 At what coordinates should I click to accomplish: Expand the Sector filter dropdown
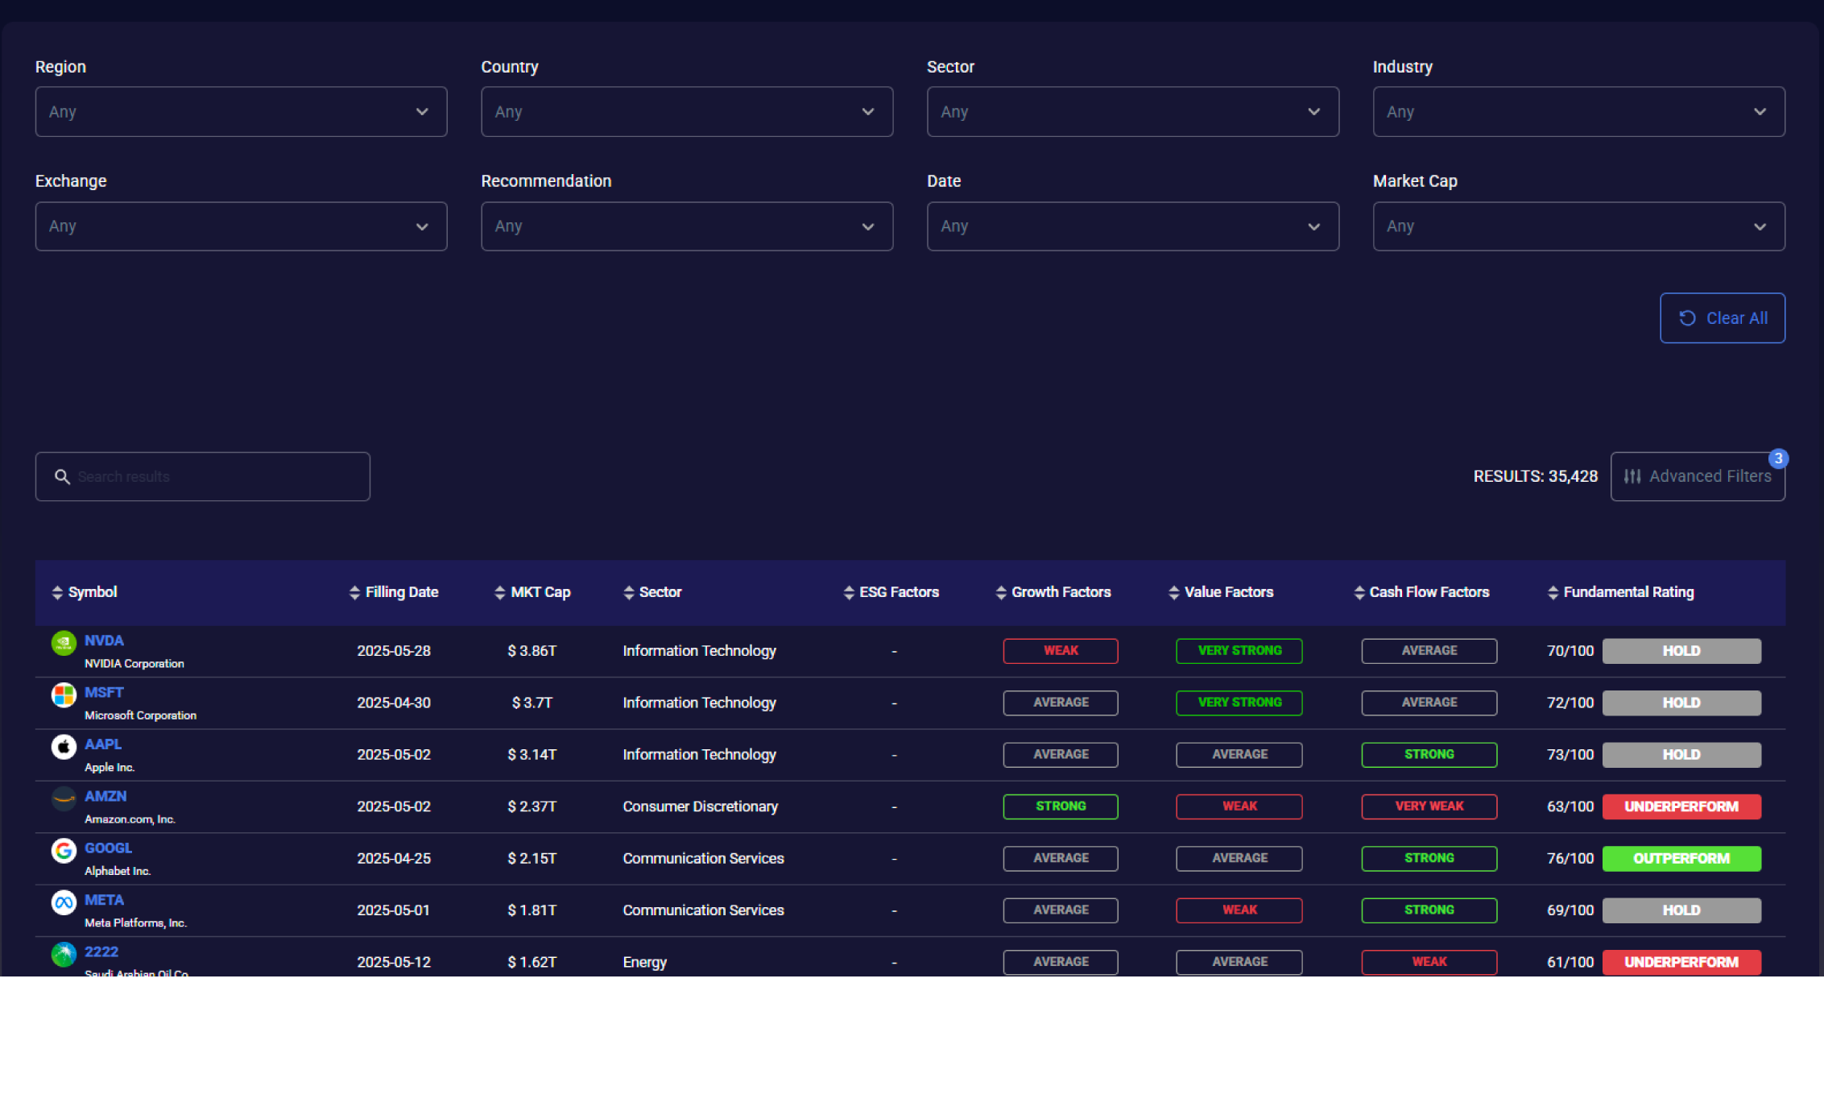coord(1132,112)
